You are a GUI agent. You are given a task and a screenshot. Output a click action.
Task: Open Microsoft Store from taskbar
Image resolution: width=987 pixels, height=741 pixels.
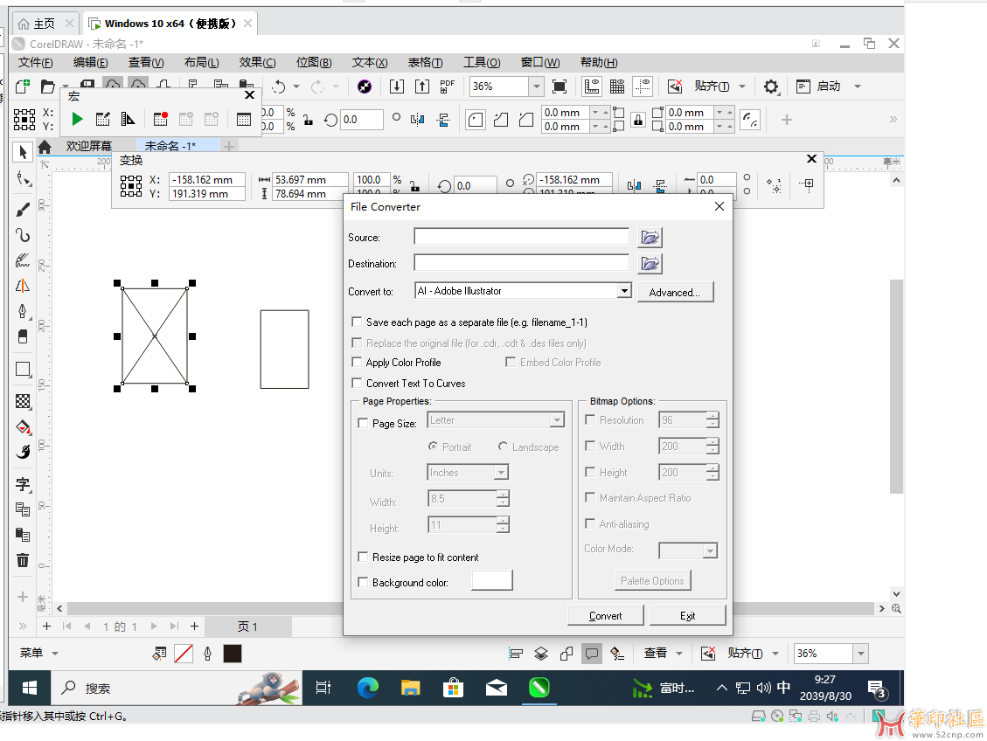(x=453, y=688)
